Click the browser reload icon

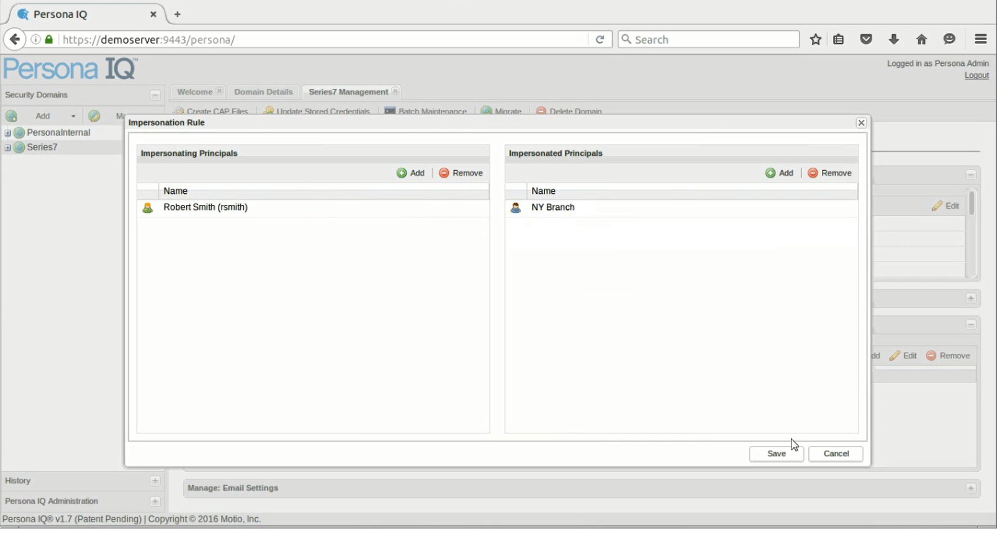tap(600, 39)
